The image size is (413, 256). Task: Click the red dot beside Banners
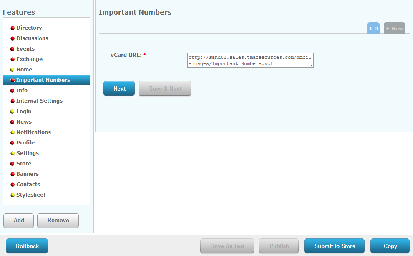coord(13,174)
